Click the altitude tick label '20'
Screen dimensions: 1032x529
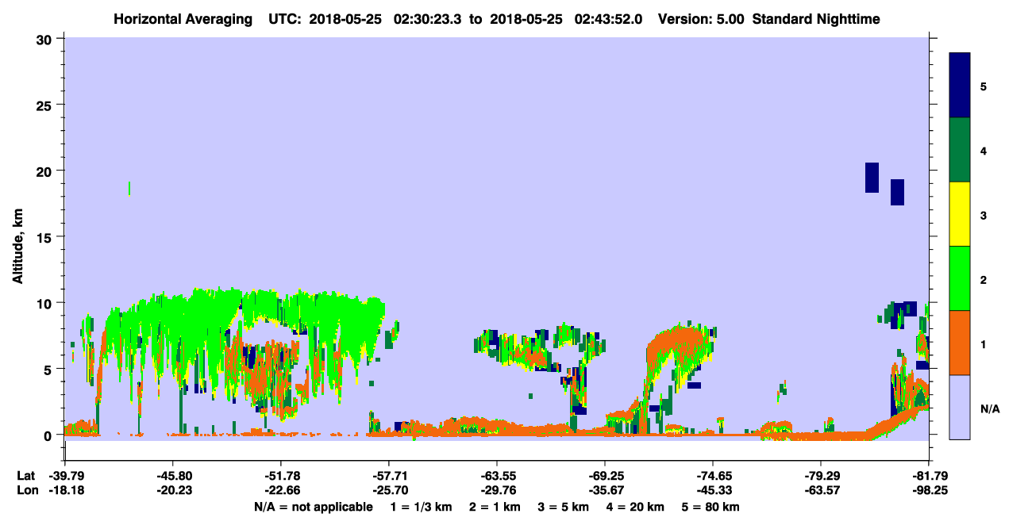click(46, 171)
